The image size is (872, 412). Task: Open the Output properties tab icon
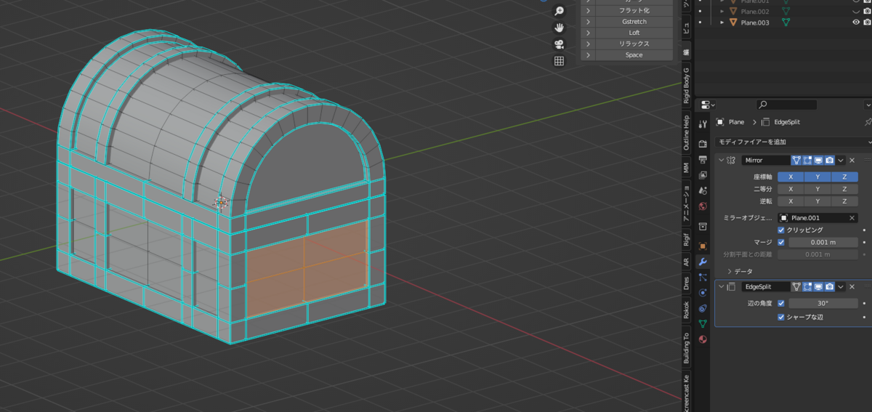pyautogui.click(x=703, y=159)
